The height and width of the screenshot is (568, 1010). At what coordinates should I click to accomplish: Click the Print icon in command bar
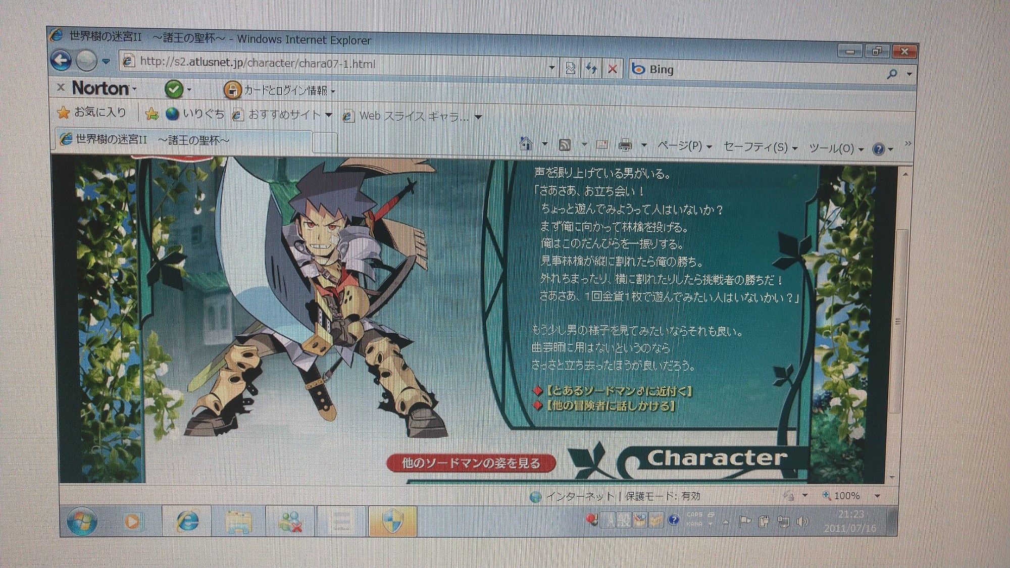tap(625, 145)
